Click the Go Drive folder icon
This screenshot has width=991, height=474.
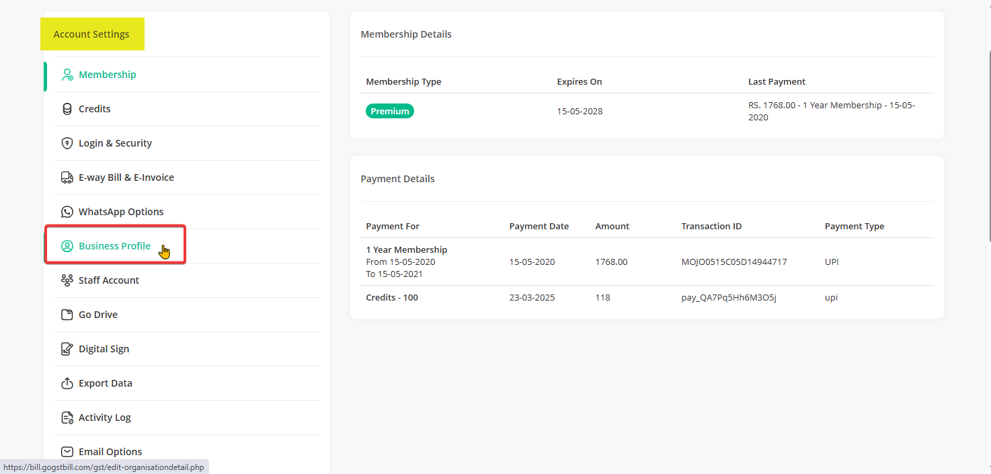click(x=67, y=315)
